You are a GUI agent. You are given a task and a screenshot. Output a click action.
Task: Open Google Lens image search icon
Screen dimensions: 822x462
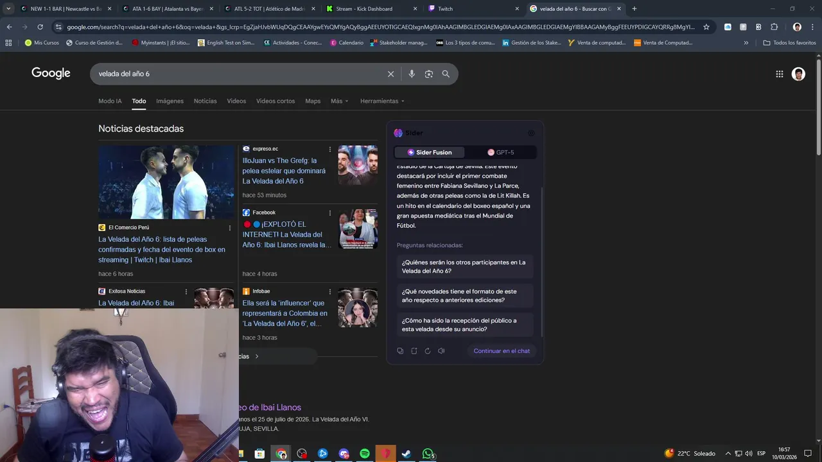click(429, 74)
